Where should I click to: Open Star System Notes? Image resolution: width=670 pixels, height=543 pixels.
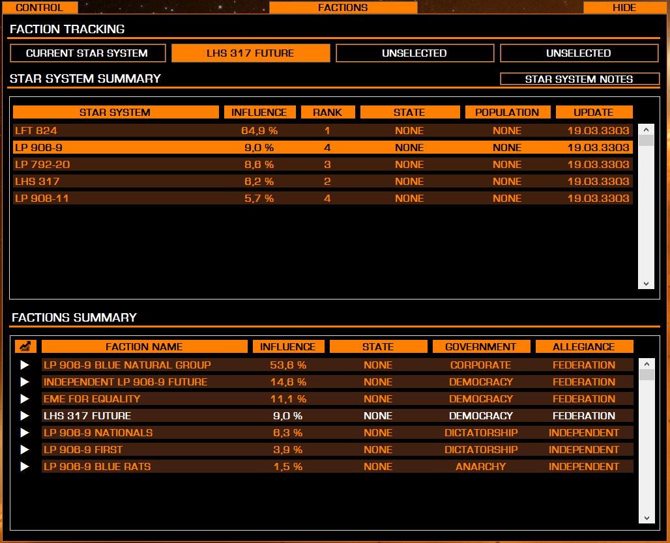579,79
